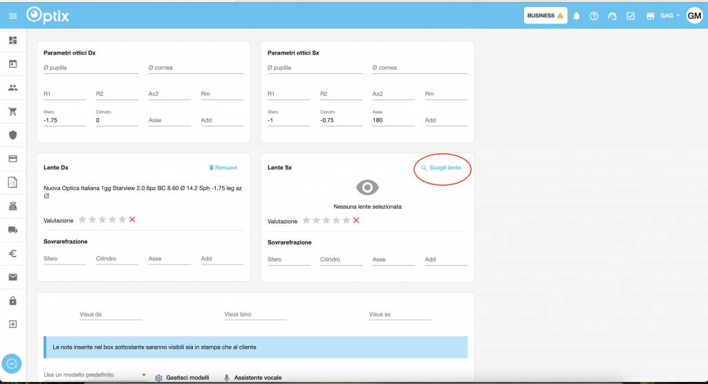Toggle the hamburger menu in the header
Screen dimensions: 708x384
pyautogui.click(x=12, y=16)
